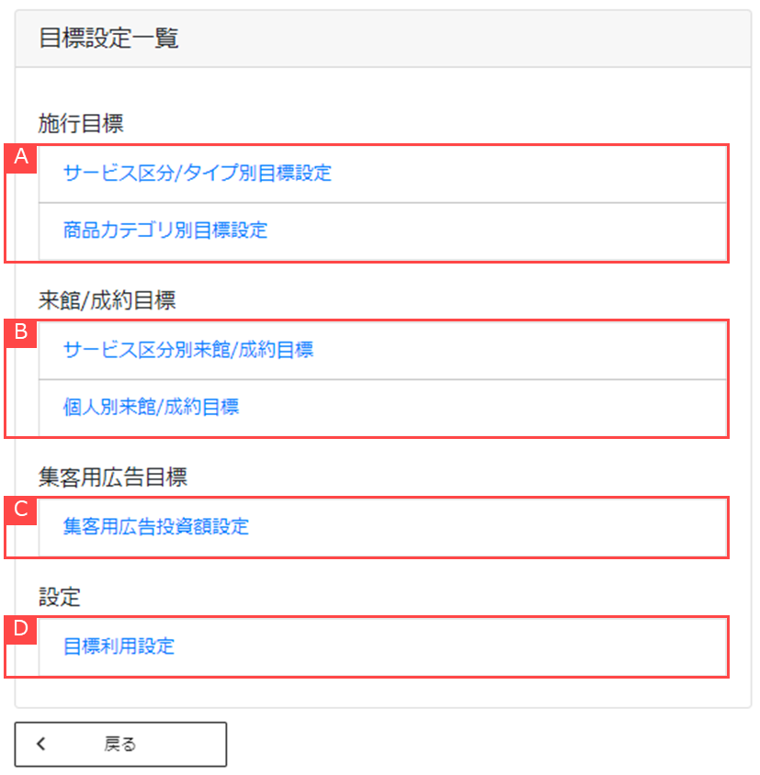Click the red label marker C
The image size is (760, 775).
click(x=19, y=511)
